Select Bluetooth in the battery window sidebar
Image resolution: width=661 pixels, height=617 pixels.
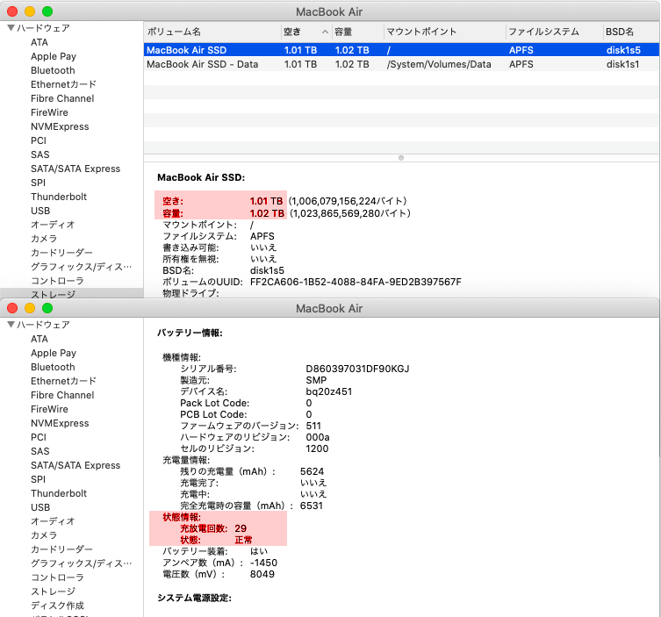(x=53, y=367)
